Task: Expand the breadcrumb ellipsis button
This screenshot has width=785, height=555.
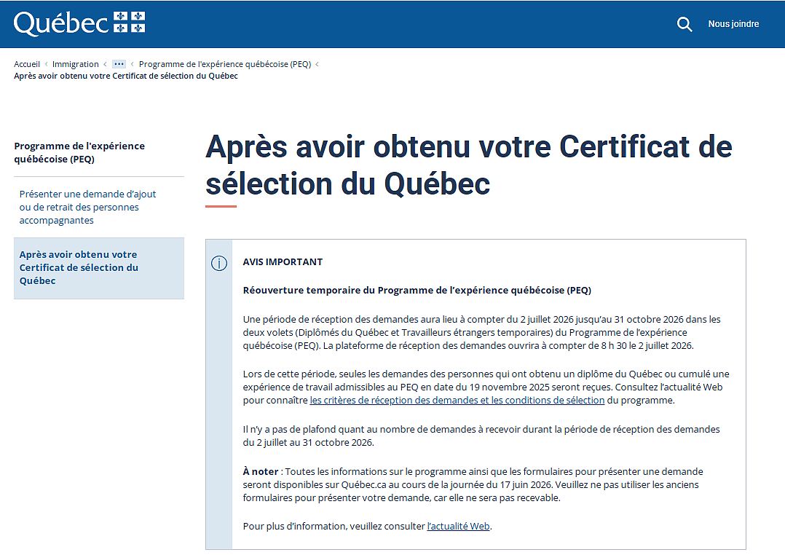Action: coord(119,64)
